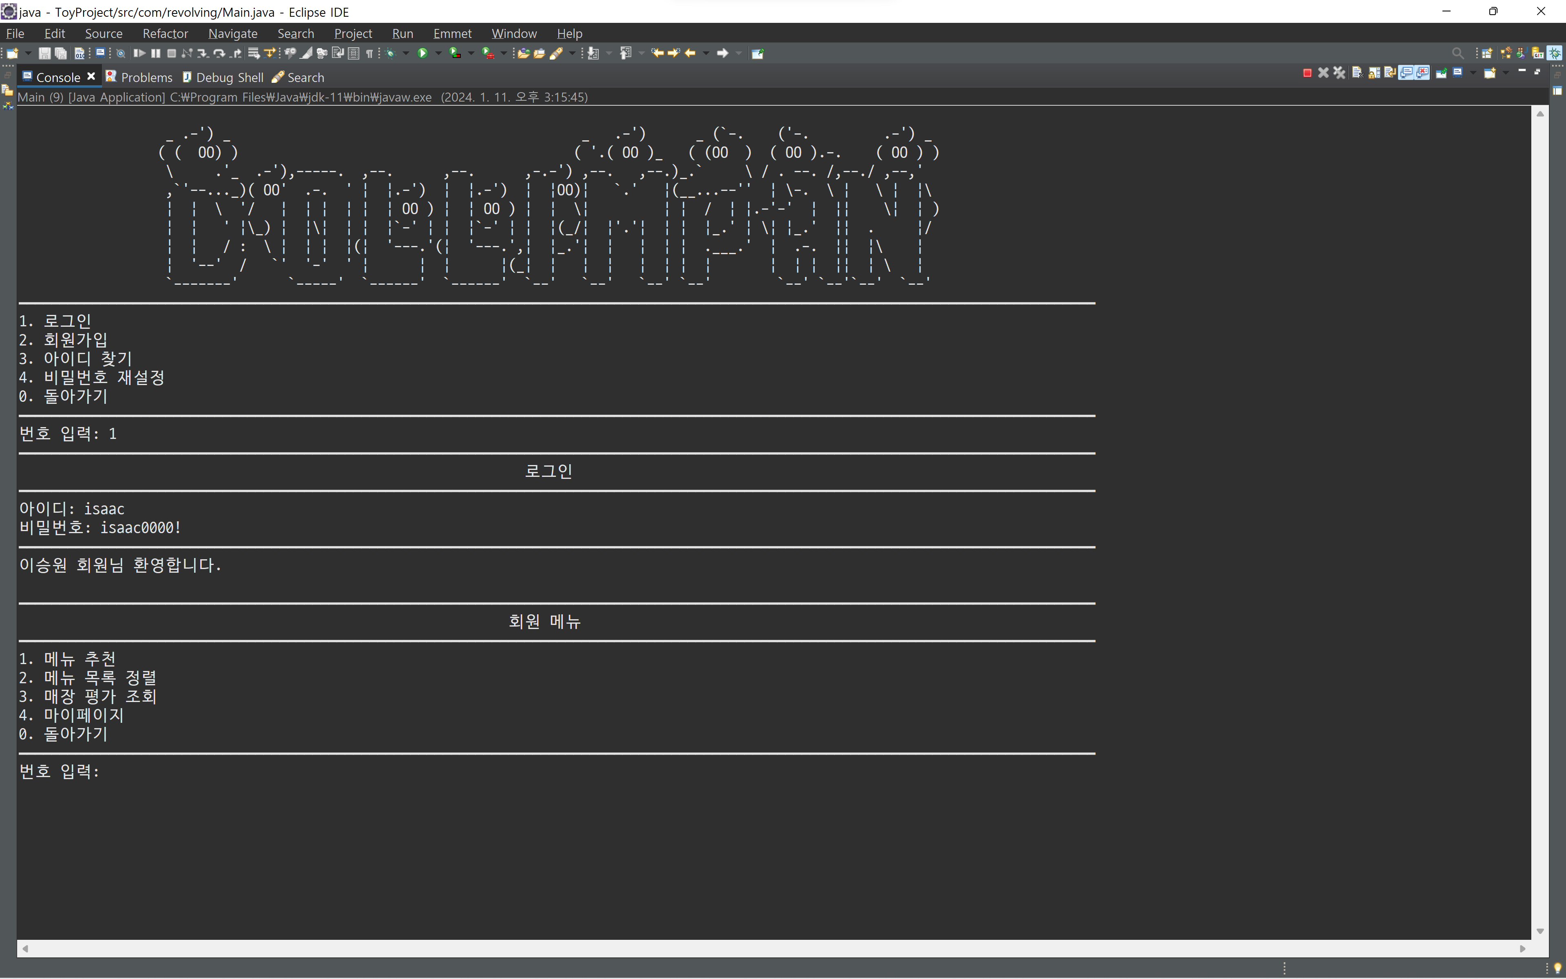Click the horizontal scrollbar track at bottom
This screenshot has width=1566, height=979.
(773, 948)
